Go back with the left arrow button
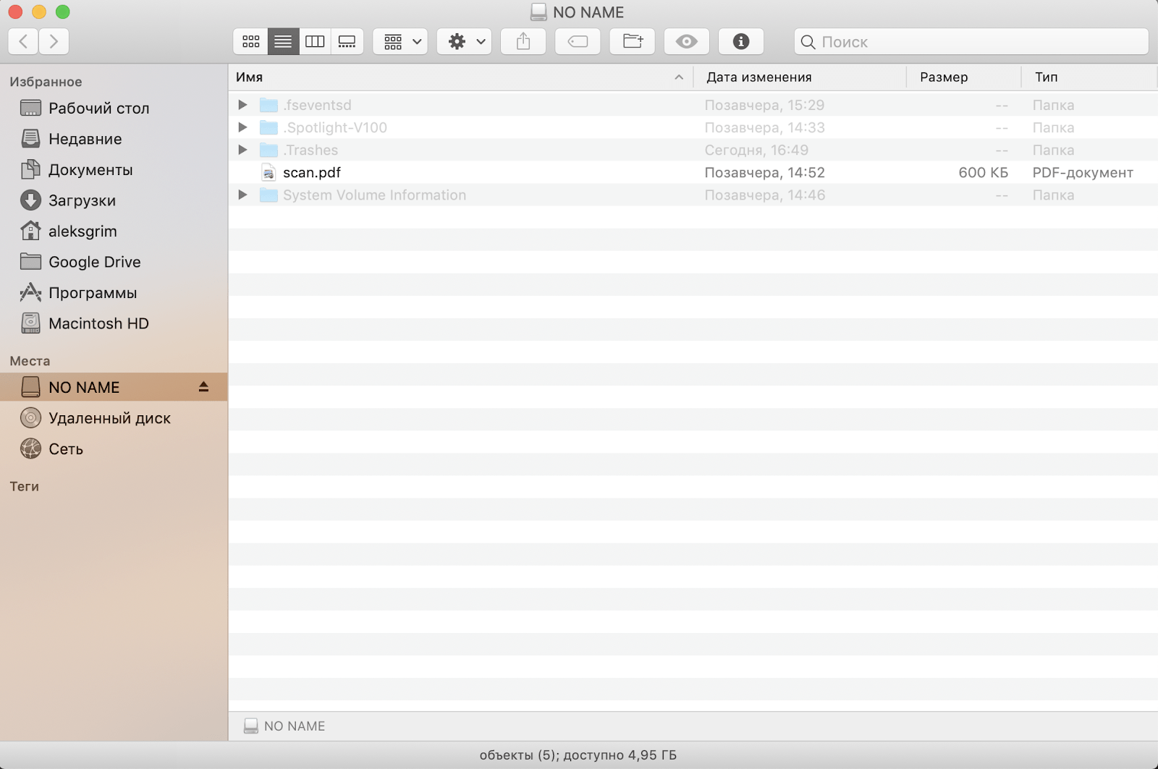Viewport: 1158px width, 769px height. [23, 42]
